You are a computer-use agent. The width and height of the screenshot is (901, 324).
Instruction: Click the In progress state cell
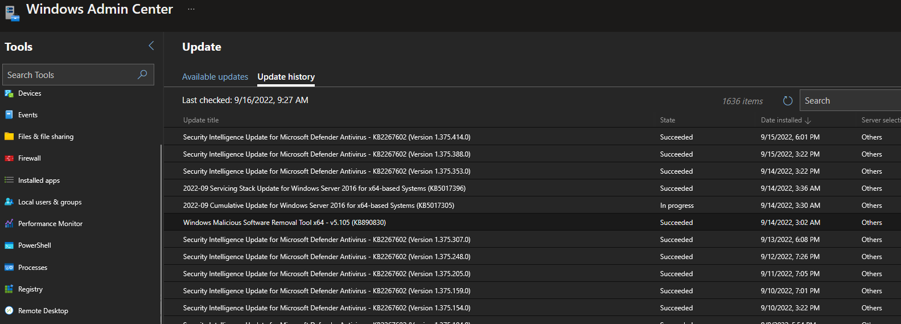pos(677,206)
